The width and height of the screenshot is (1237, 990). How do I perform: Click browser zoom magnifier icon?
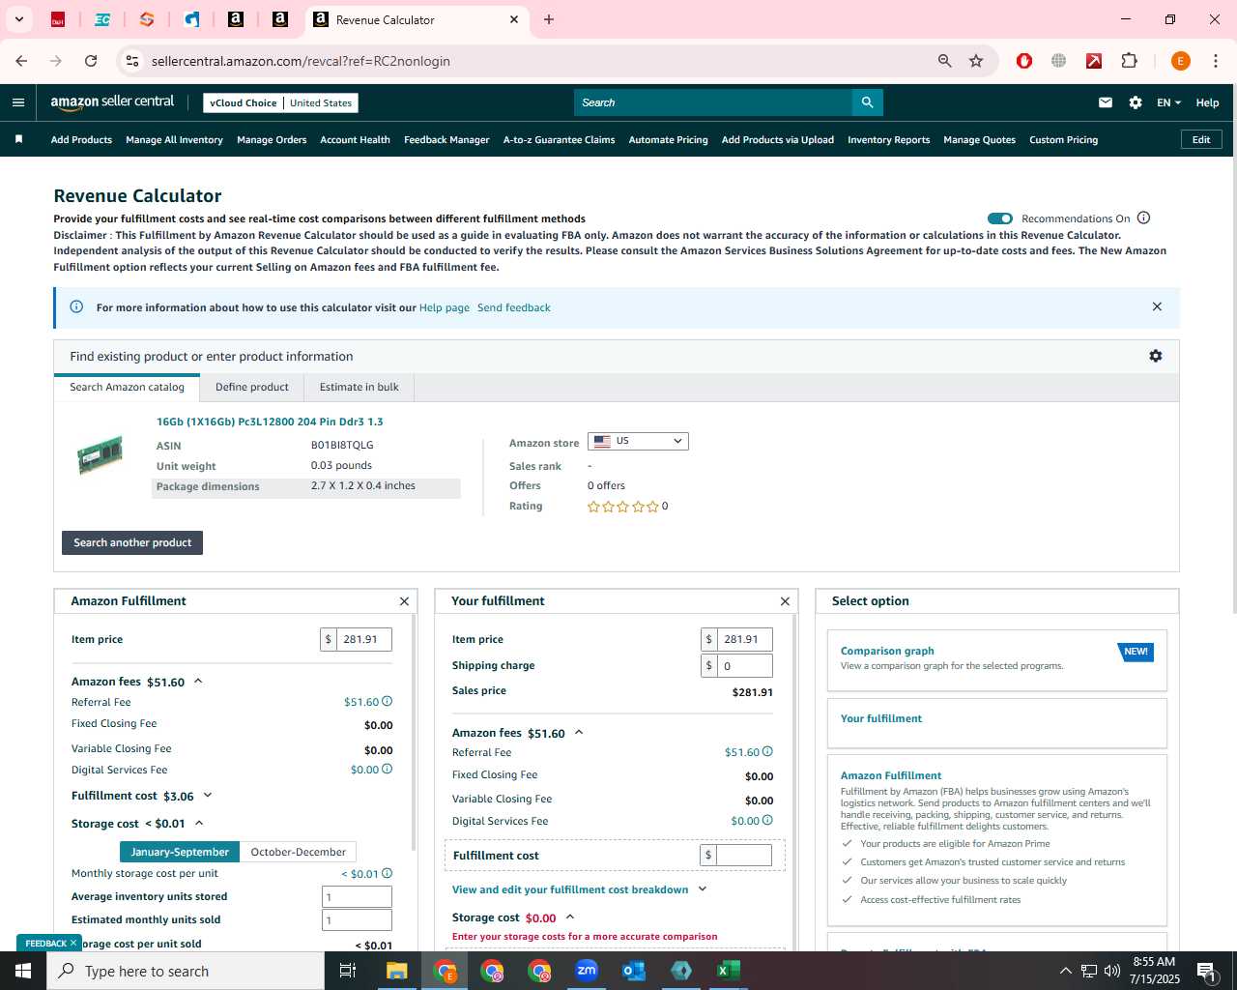pyautogui.click(x=945, y=61)
